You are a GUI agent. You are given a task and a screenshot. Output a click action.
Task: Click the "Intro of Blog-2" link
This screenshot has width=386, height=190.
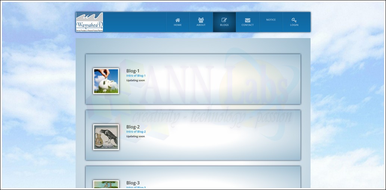136,132
